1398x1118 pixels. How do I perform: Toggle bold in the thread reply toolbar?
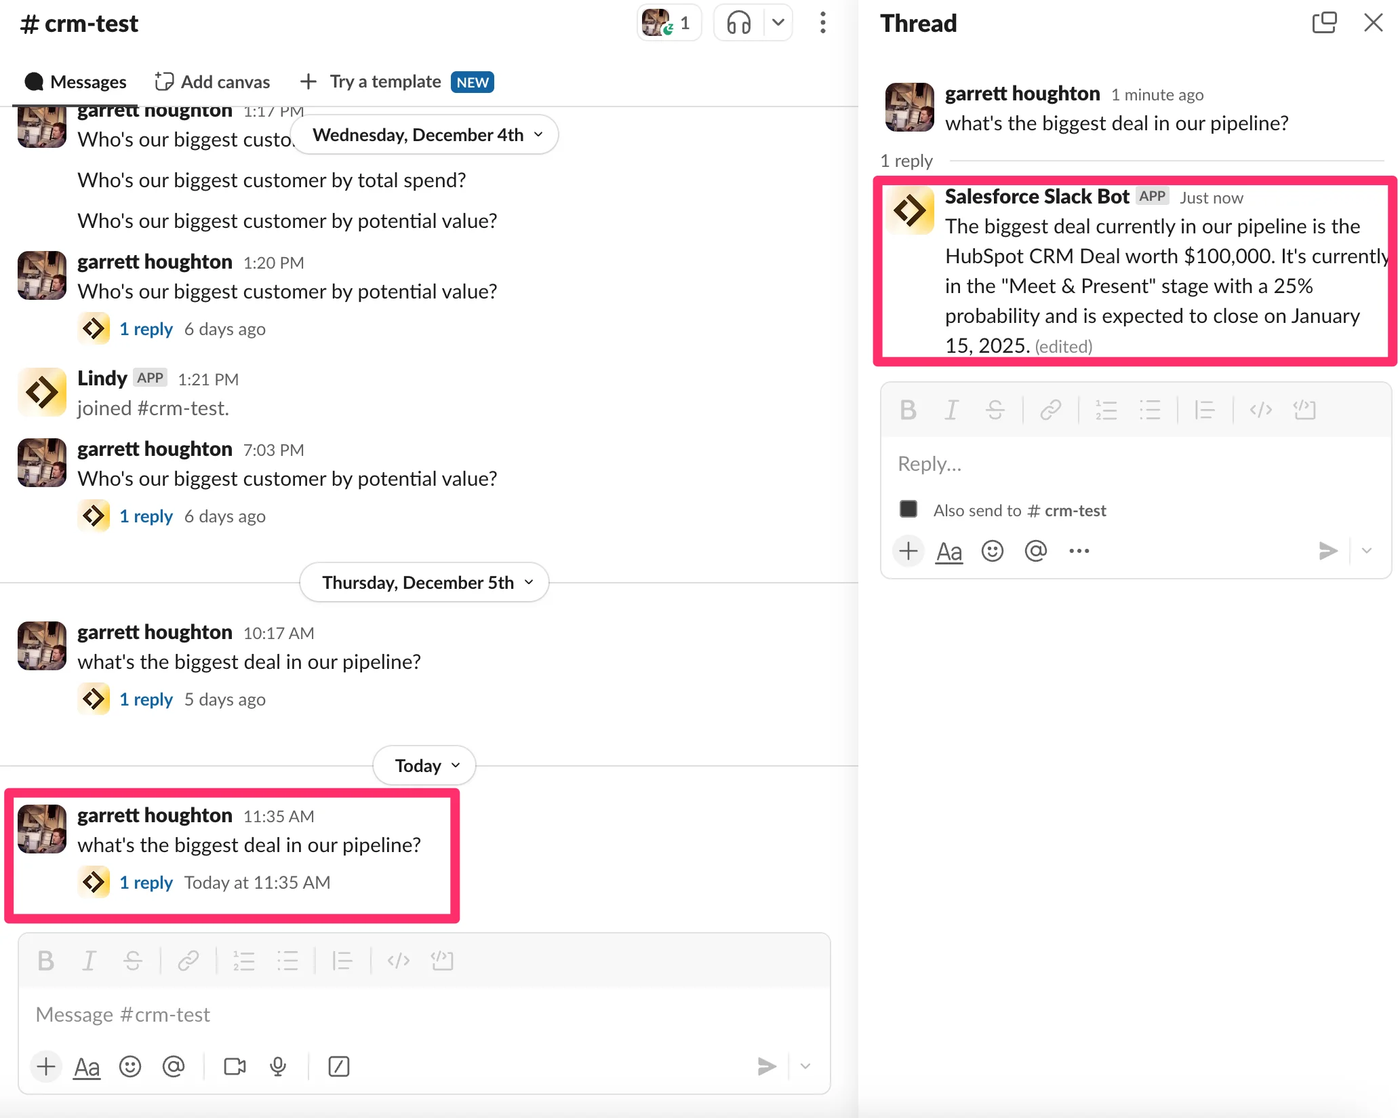click(908, 410)
